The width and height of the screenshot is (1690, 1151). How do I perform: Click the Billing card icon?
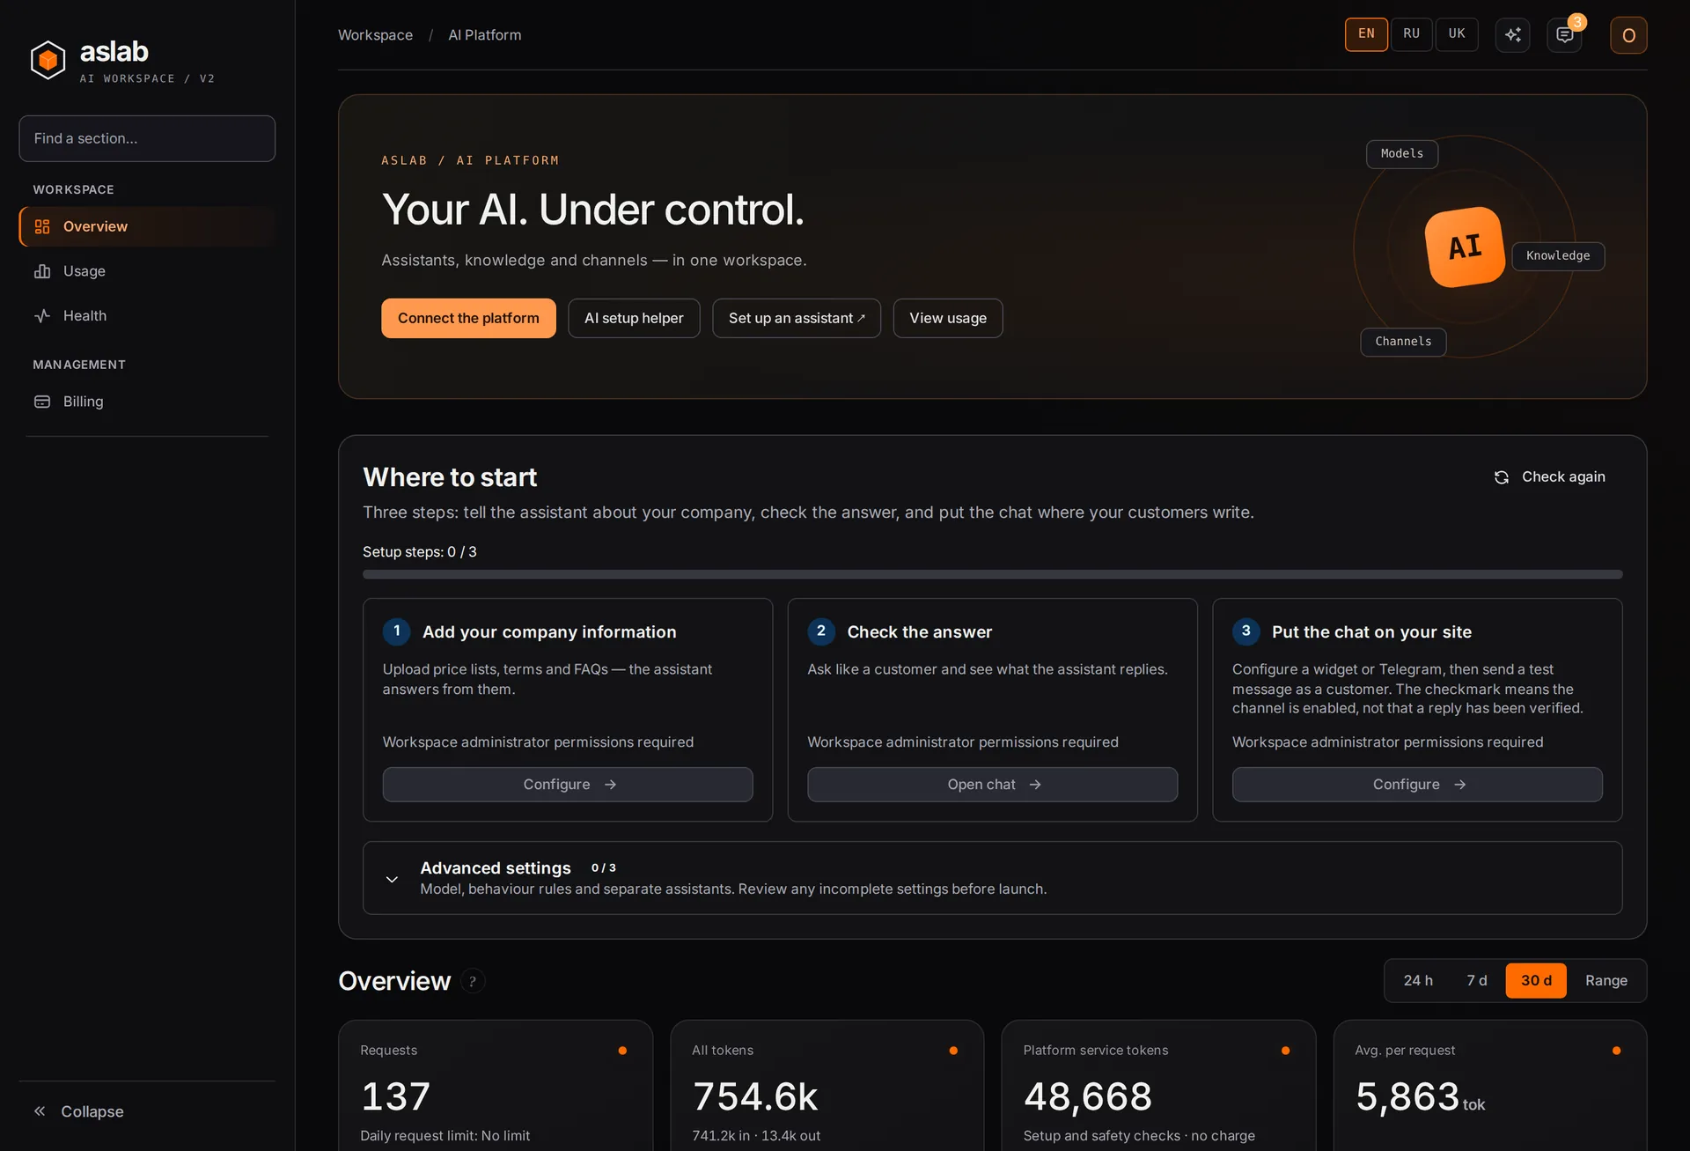pyautogui.click(x=42, y=402)
